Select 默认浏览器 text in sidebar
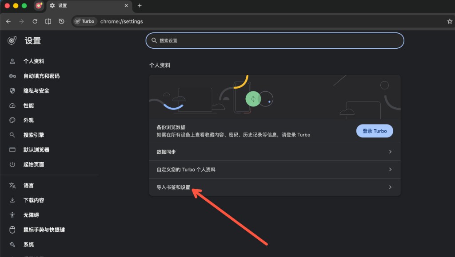455x257 pixels. coord(36,150)
